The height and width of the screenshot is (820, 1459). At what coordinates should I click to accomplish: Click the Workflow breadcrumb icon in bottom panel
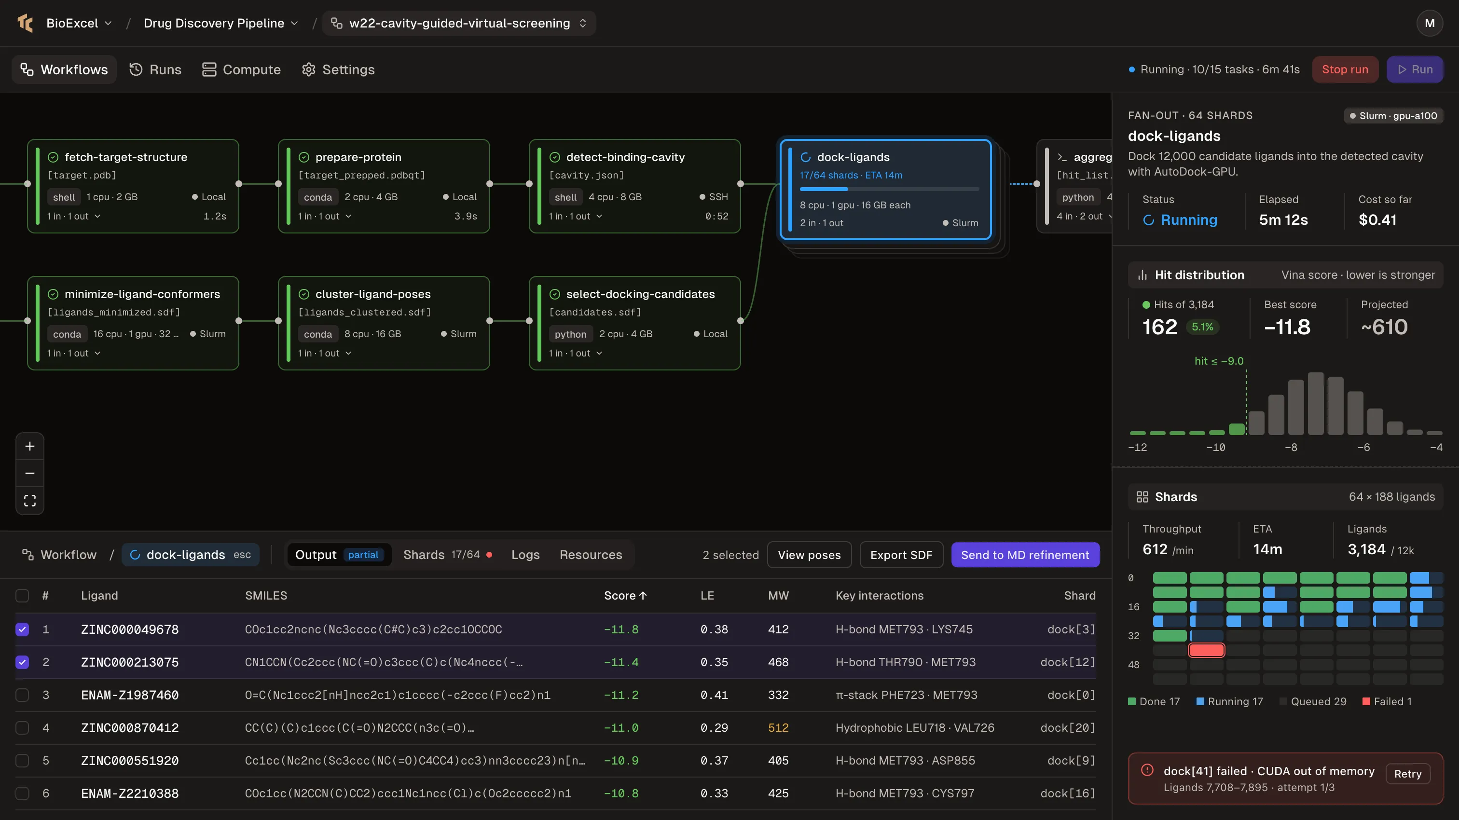click(27, 555)
